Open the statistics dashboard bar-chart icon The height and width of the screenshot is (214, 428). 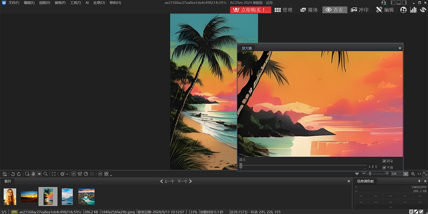pos(413,10)
